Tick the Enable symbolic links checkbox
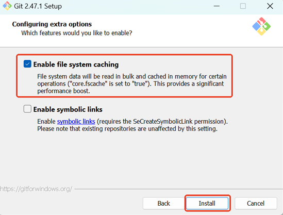Screen dimensions: 283x215 (27, 109)
